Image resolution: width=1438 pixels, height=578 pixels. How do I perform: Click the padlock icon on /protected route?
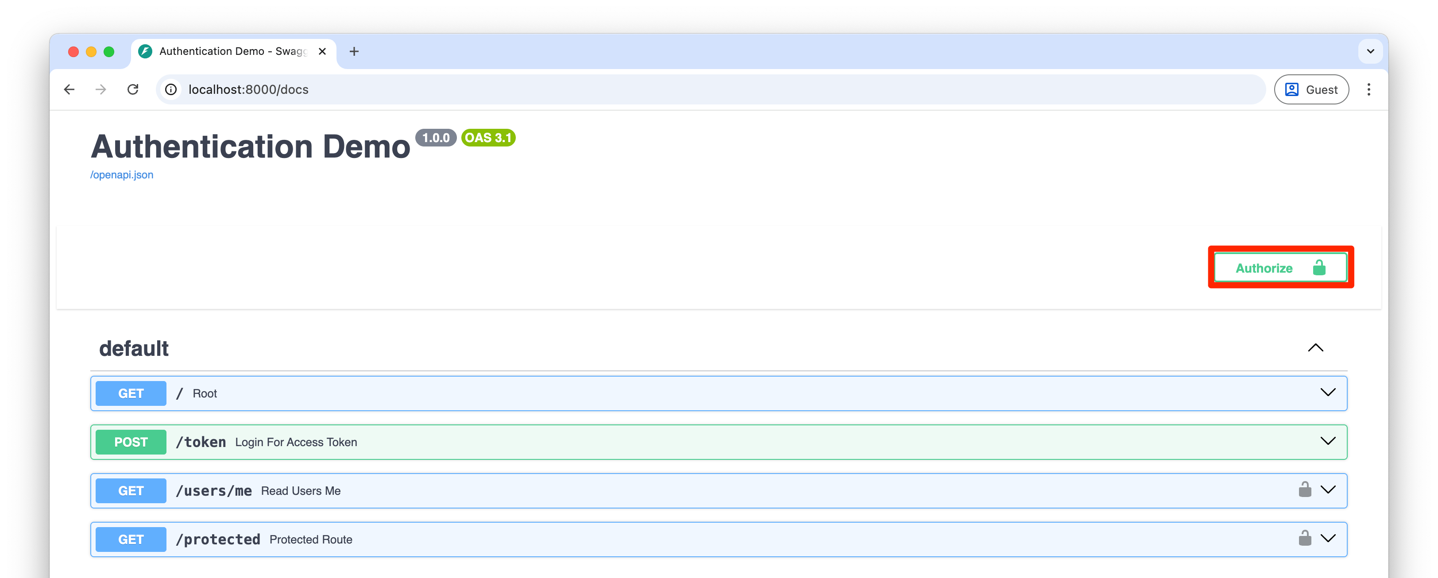1305,538
